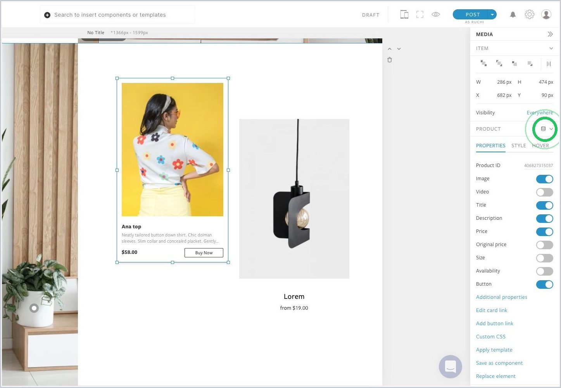Open the POST button dropdown arrow

tap(492, 14)
